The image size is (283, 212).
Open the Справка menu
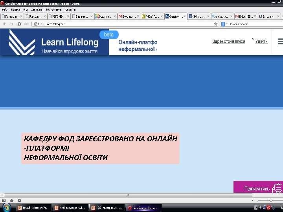tap(70, 9)
